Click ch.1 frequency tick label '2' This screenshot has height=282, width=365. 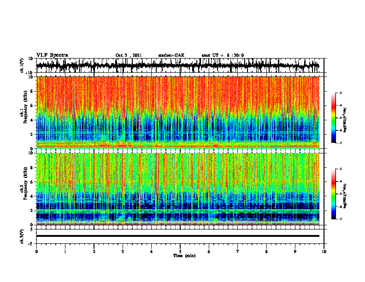click(32, 135)
